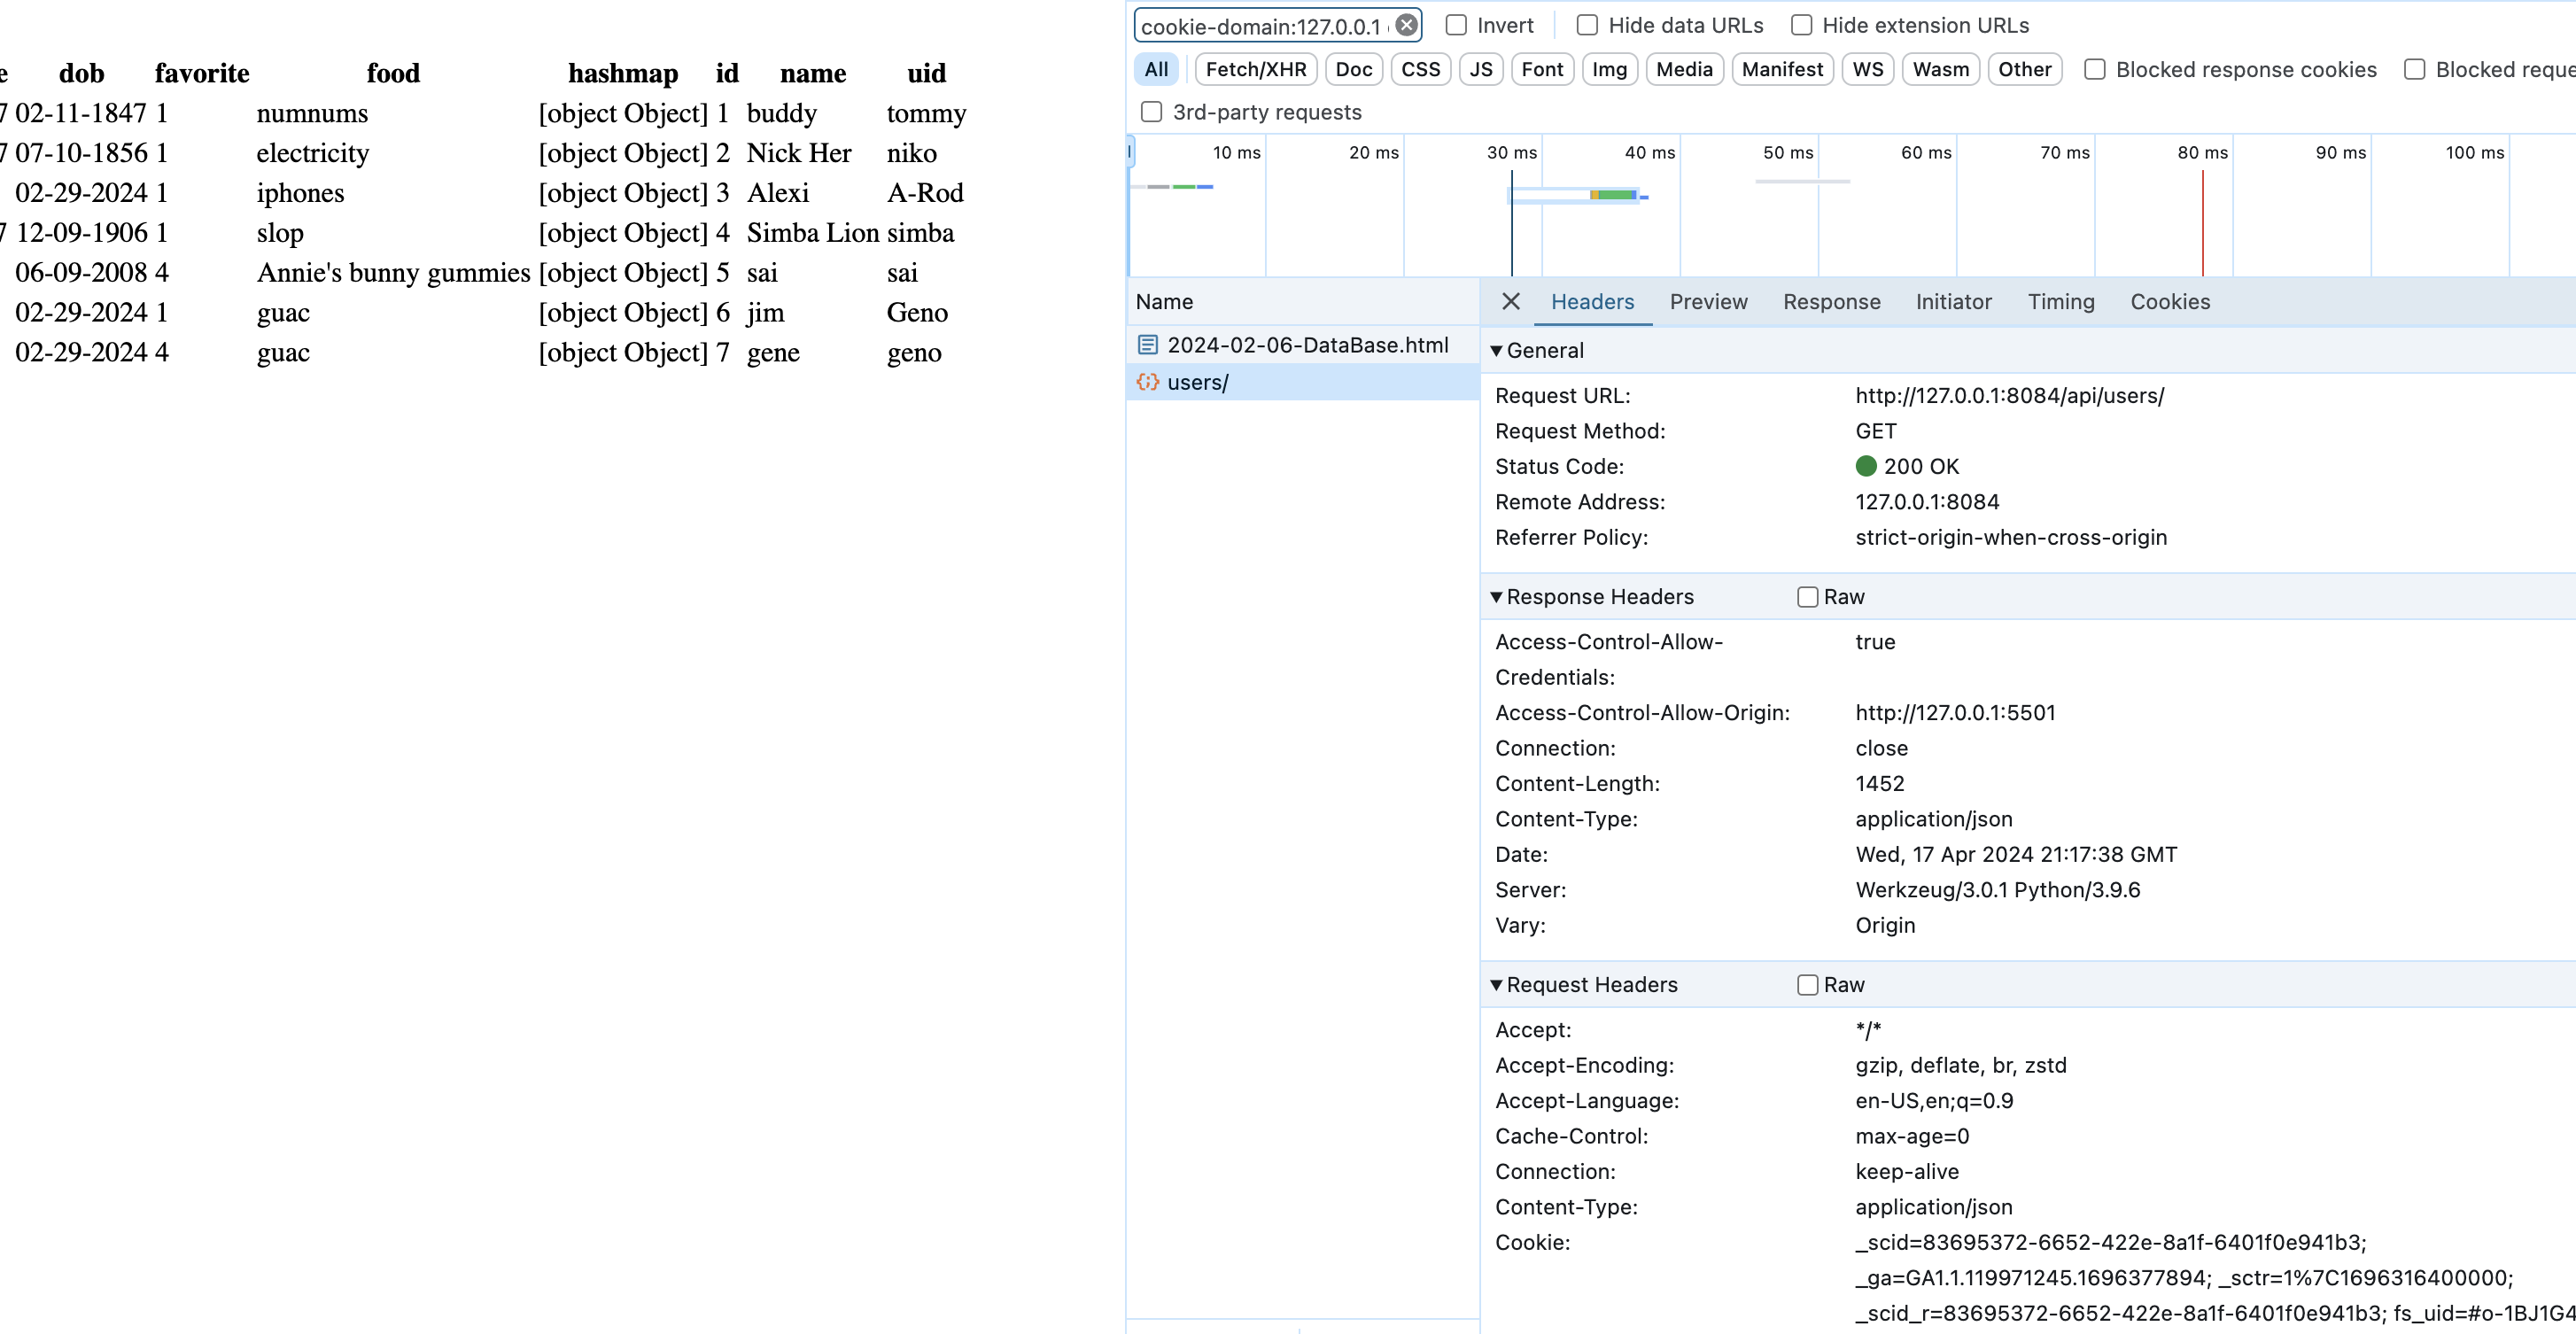2576x1334 pixels.
Task: Filter by Other requests
Action: 2024,69
